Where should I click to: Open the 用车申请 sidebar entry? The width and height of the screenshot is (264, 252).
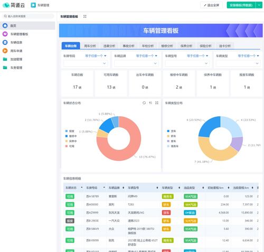tap(16, 51)
